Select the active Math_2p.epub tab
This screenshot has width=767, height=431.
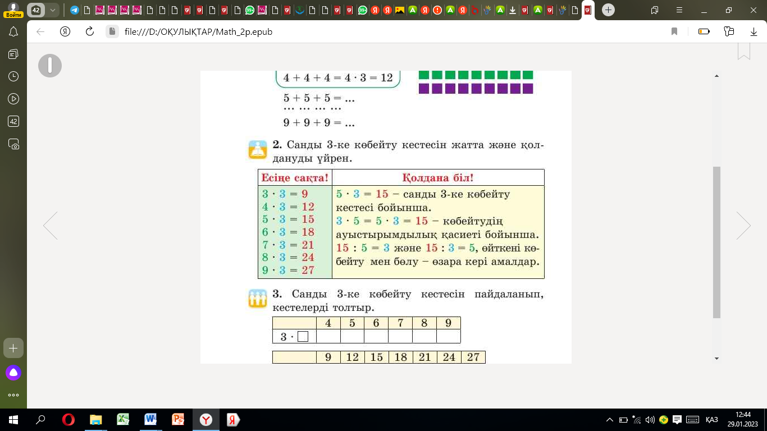(x=587, y=10)
